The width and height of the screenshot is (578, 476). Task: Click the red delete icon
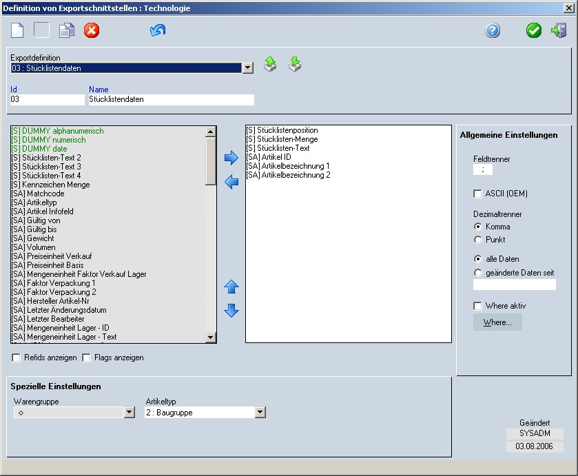pos(92,30)
